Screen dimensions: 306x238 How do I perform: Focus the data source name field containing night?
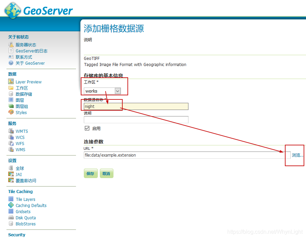(x=136, y=107)
